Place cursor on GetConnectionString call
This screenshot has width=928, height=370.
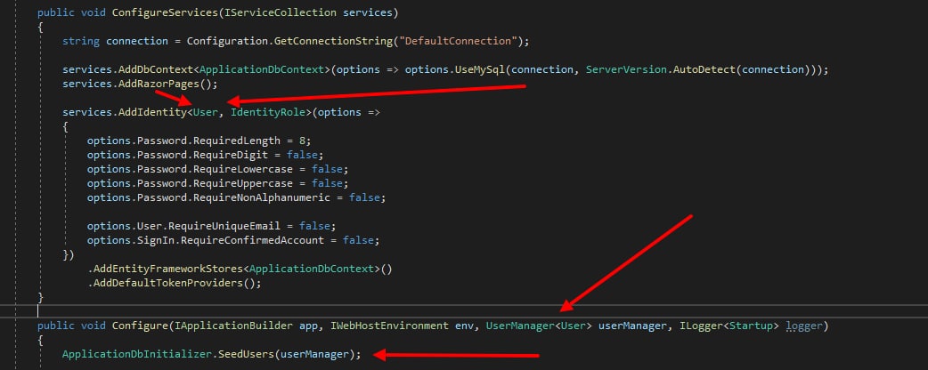[335, 41]
